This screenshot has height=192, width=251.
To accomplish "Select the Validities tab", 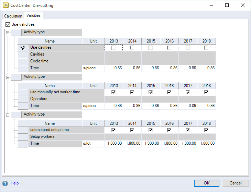I will pos(33,16).
